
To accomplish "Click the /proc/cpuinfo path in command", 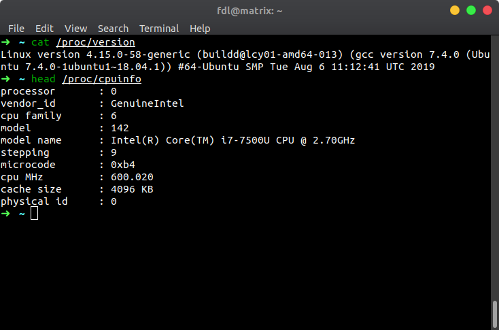I will click(x=101, y=79).
